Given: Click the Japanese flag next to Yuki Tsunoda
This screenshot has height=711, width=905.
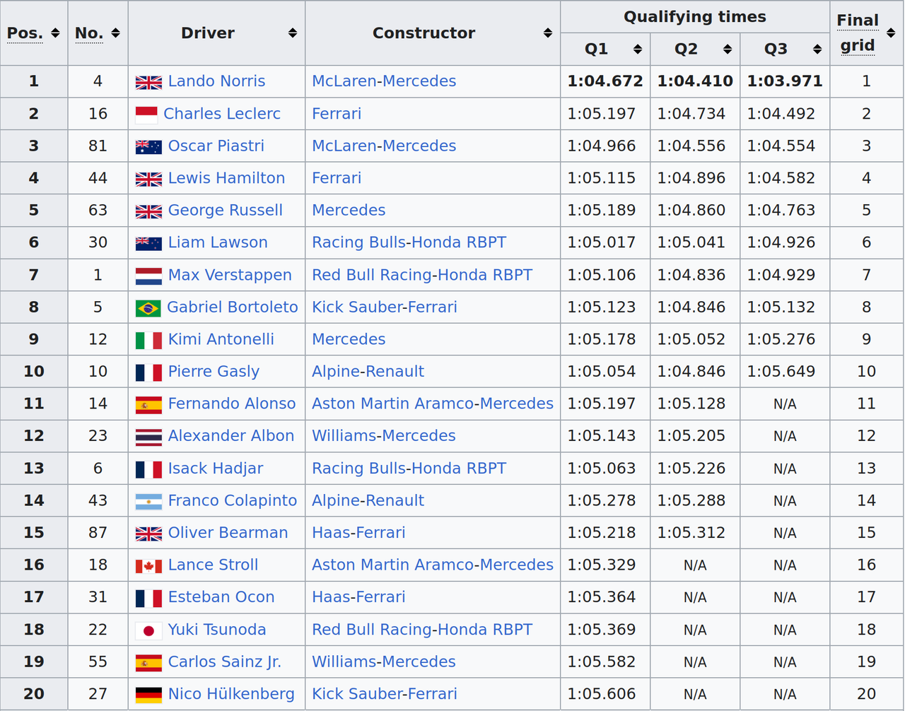Looking at the screenshot, I should click(x=148, y=630).
